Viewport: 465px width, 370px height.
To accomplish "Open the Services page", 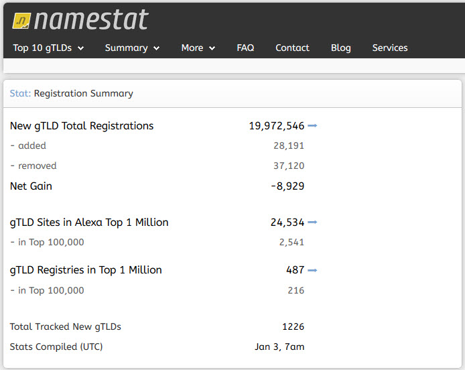I will pyautogui.click(x=390, y=48).
